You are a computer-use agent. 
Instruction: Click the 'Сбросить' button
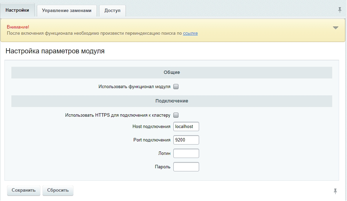pyautogui.click(x=58, y=190)
